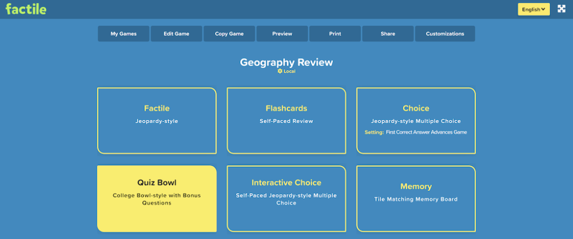Click the Print button
This screenshot has width=573, height=239.
point(335,34)
